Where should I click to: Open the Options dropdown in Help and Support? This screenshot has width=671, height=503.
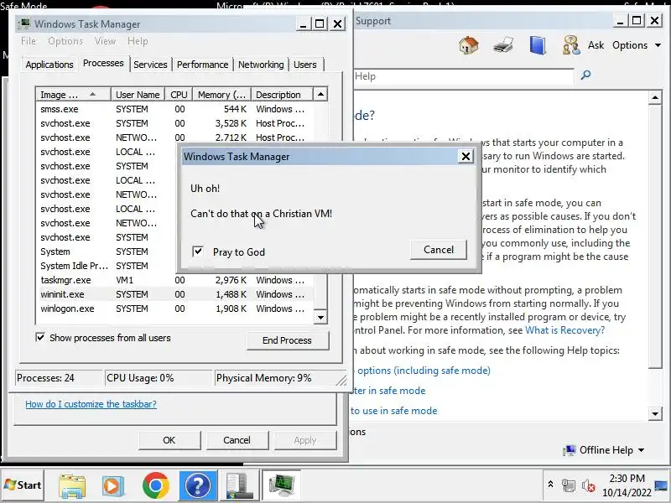pos(636,45)
